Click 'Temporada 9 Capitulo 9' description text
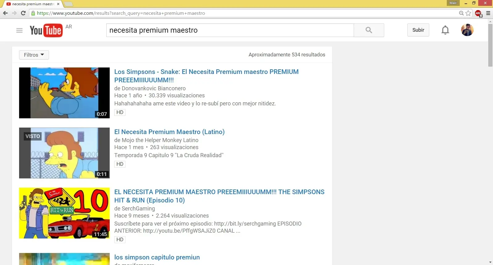Screen dimensions: 493x265 (169, 155)
